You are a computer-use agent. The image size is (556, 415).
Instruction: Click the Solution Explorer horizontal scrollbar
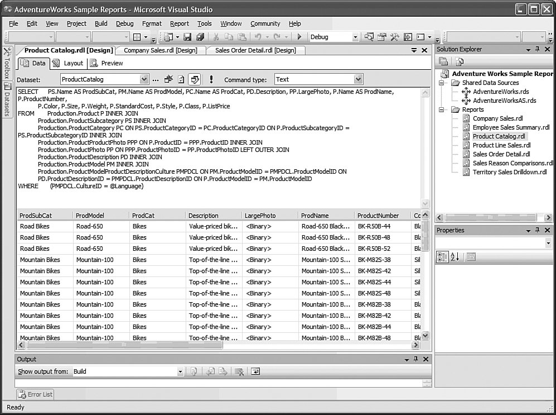pos(491,217)
